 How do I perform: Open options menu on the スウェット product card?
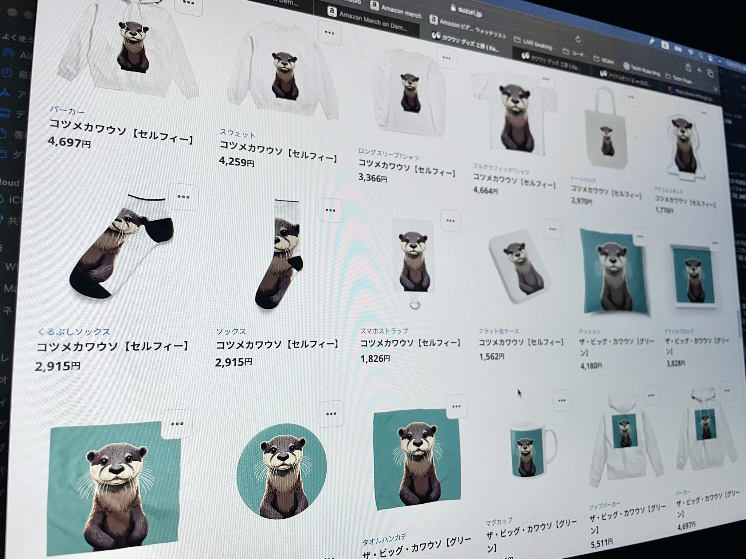(329, 33)
